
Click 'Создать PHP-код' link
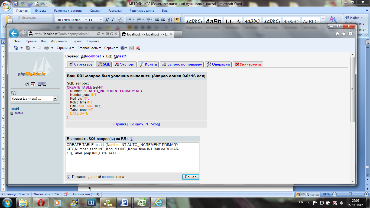[x=144, y=124]
